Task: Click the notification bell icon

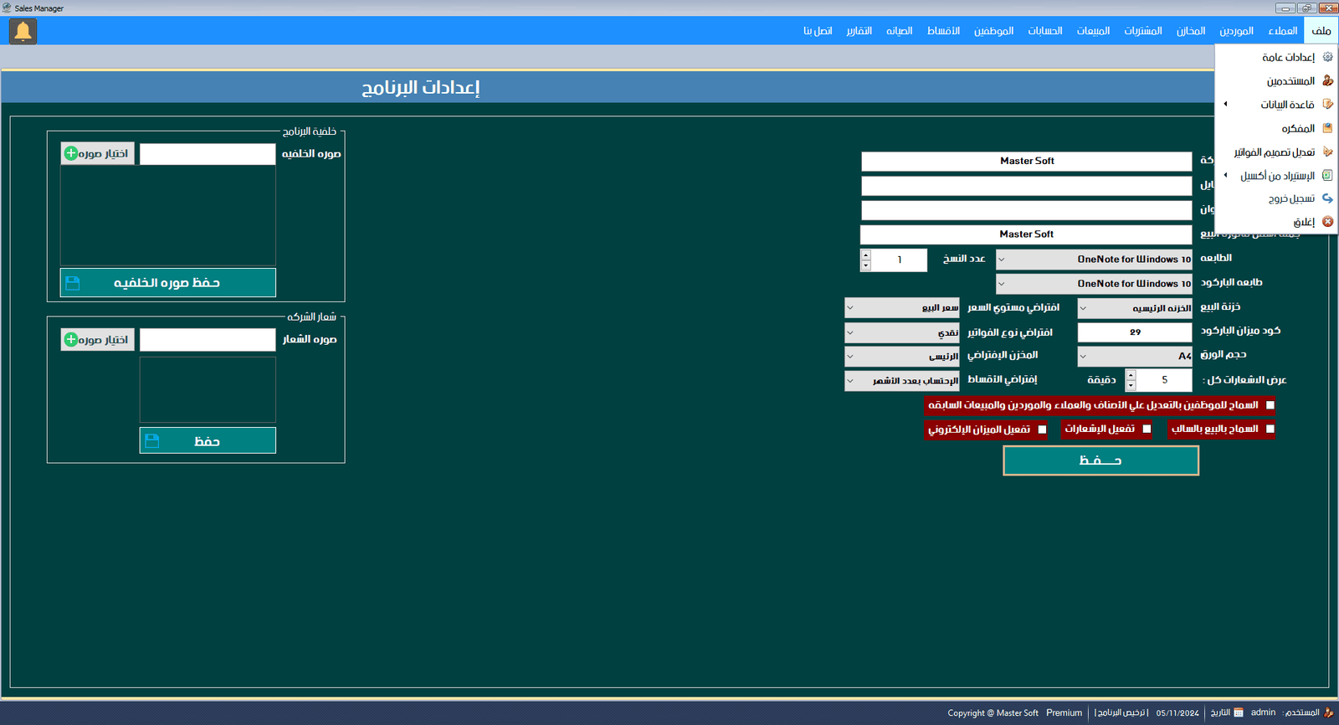Action: click(x=23, y=32)
